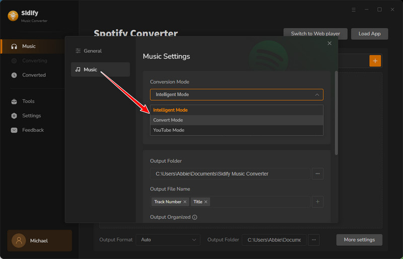Click the Converted clock icon
403x259 pixels.
tap(14, 75)
